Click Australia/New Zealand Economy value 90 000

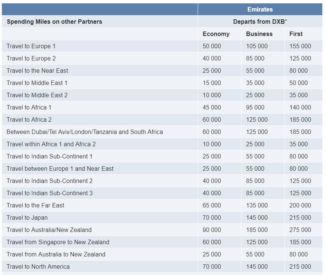[212, 230]
